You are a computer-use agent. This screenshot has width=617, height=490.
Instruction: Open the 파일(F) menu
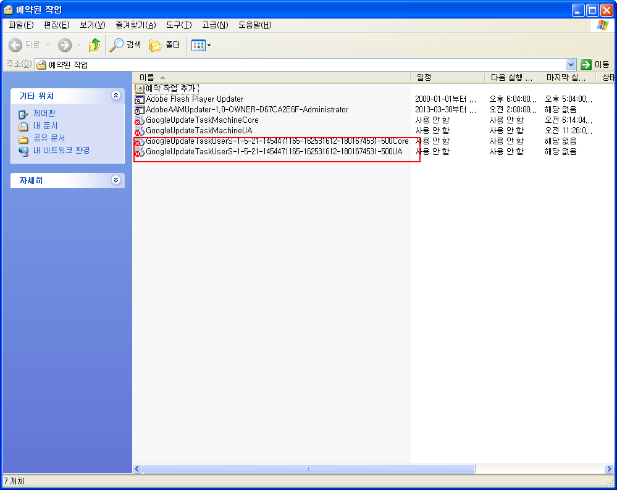(x=21, y=25)
